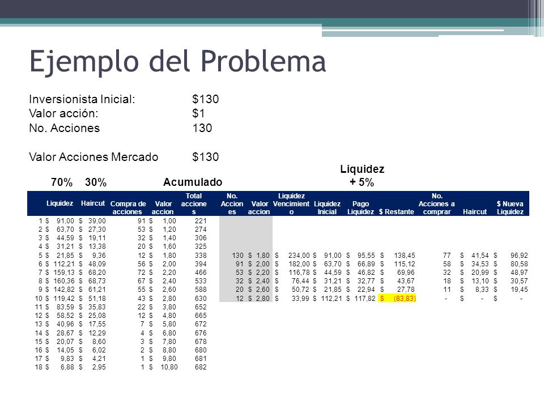Image resolution: width=544 pixels, height=408 pixels.
Task: Click the liquidez cell "119,42"
Action: point(64,299)
